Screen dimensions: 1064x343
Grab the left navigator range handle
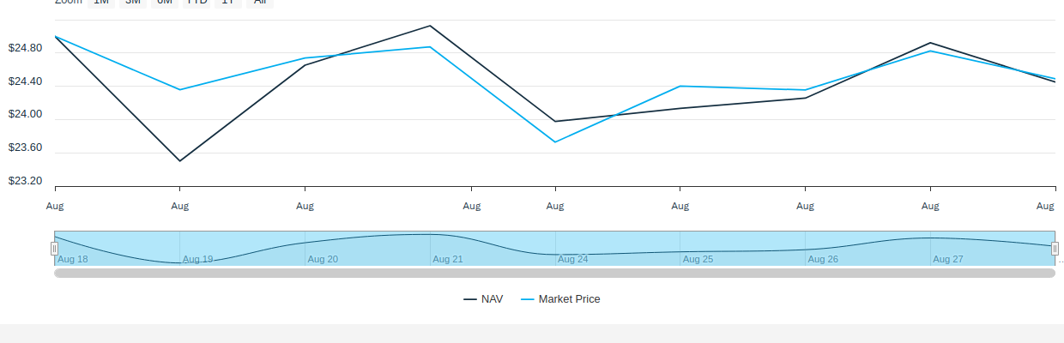pyautogui.click(x=54, y=249)
